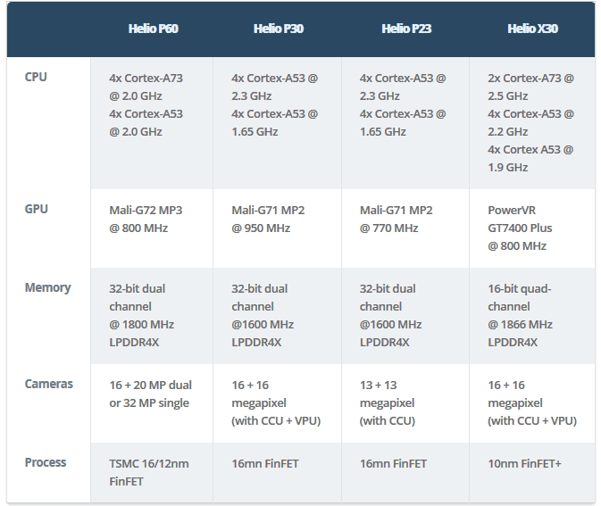Viewport: 601px width, 506px height.
Task: Click Helio P23 memory cell @1600 MHz
Action: pos(405,316)
